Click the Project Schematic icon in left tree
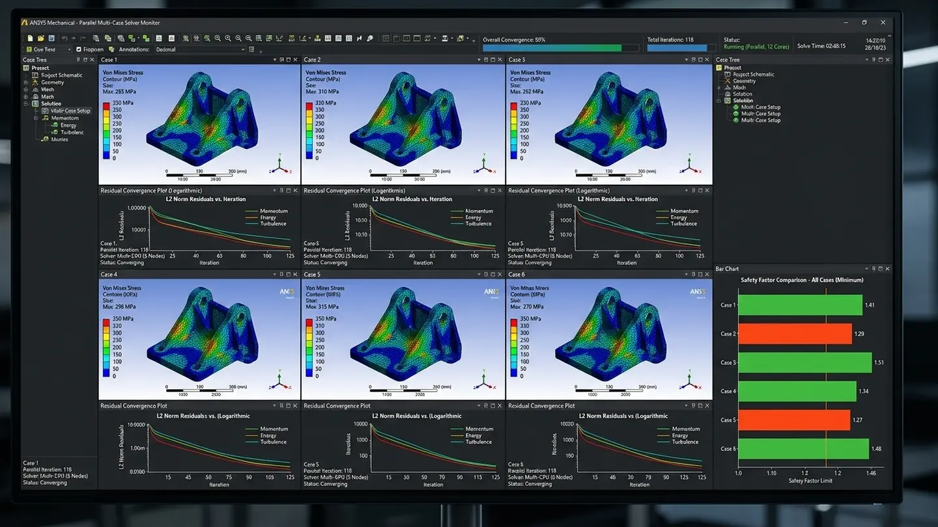This screenshot has height=527, width=938. tap(35, 75)
